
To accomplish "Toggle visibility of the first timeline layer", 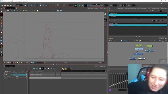I will [x=4, y=73].
